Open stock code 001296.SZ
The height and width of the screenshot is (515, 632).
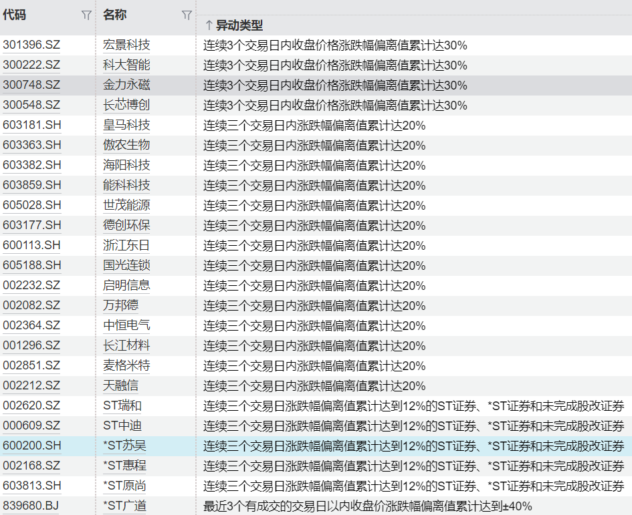(x=31, y=345)
